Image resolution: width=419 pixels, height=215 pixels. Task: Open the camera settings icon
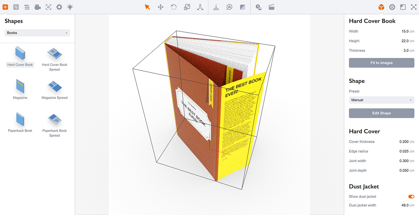(37, 7)
